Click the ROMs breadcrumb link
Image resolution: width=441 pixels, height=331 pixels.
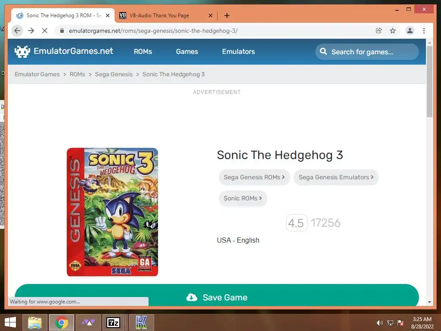click(x=78, y=74)
